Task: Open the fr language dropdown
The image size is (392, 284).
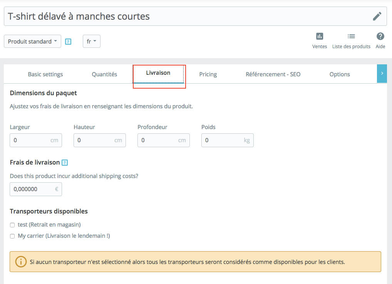Action: pyautogui.click(x=91, y=42)
